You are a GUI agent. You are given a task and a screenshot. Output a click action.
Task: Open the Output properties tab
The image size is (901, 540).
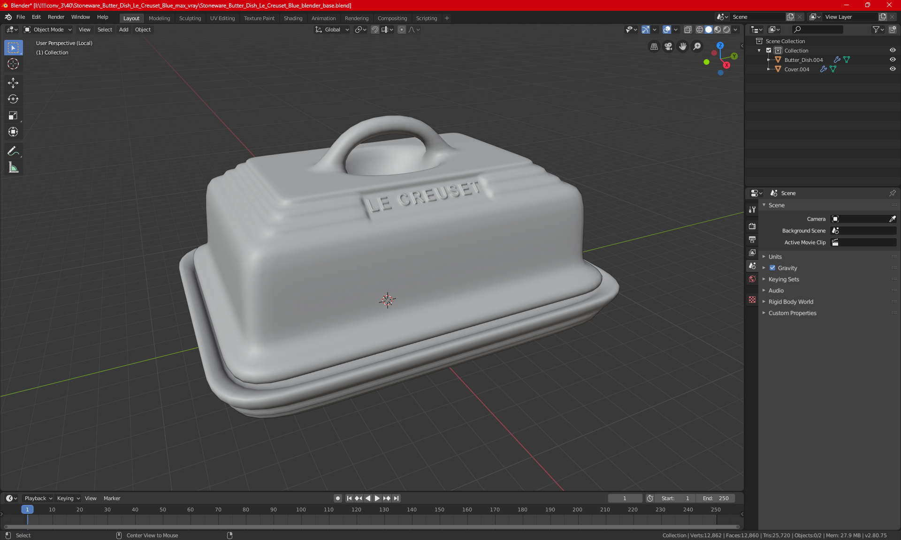[752, 240]
